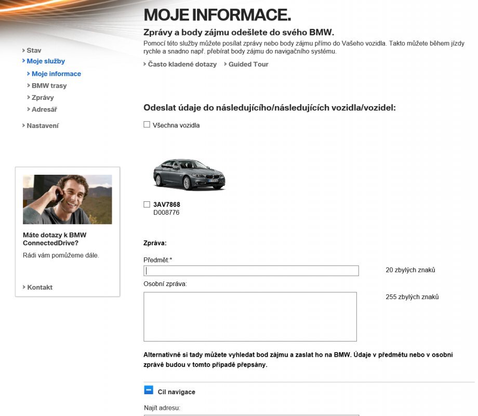The height and width of the screenshot is (416, 478).
Task: Click the Kontakt link
Action: pyautogui.click(x=40, y=287)
